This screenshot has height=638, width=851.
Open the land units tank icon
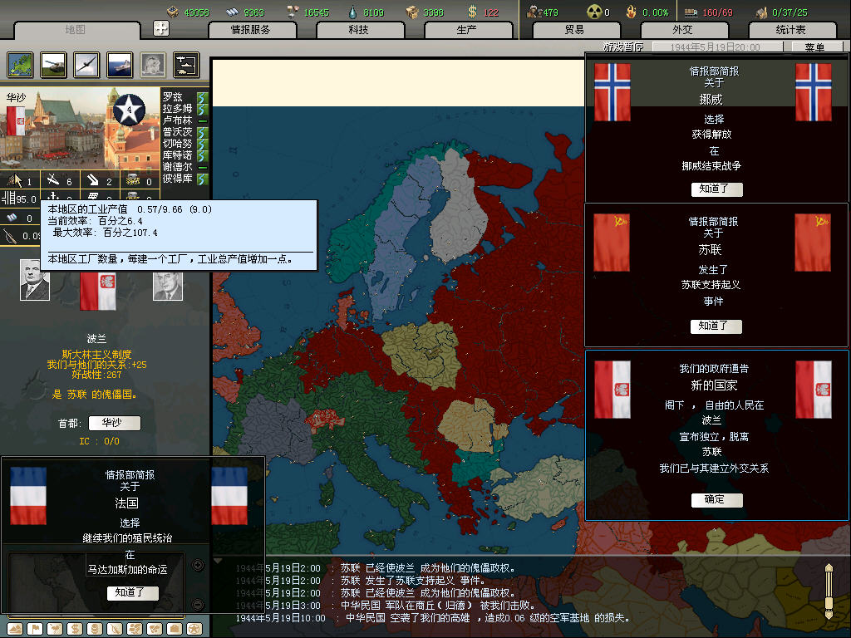53,65
